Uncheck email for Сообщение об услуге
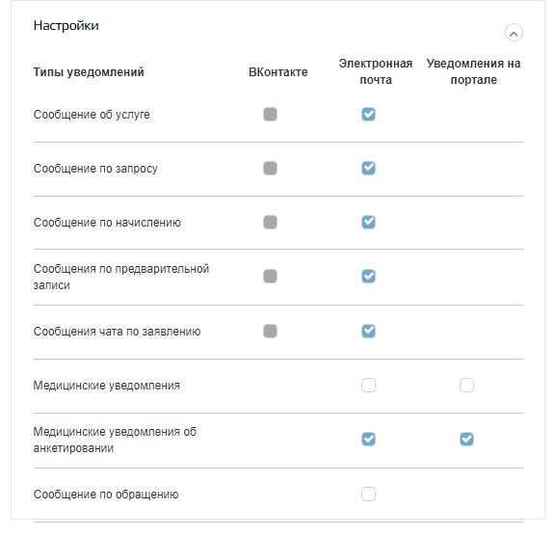555x536 pixels. pyautogui.click(x=368, y=115)
